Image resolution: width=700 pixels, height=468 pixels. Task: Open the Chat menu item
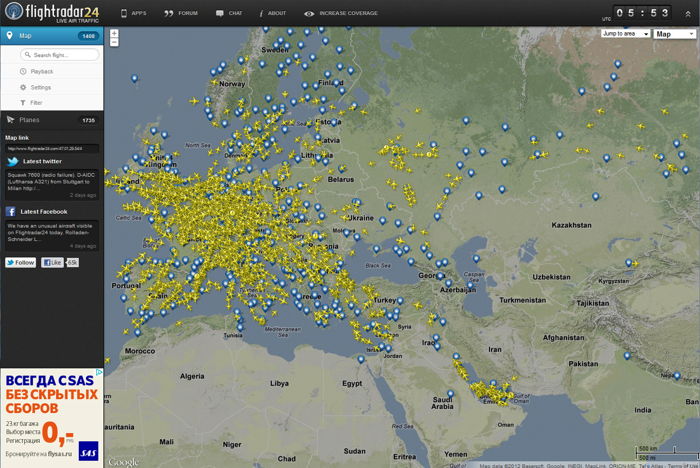coord(229,13)
